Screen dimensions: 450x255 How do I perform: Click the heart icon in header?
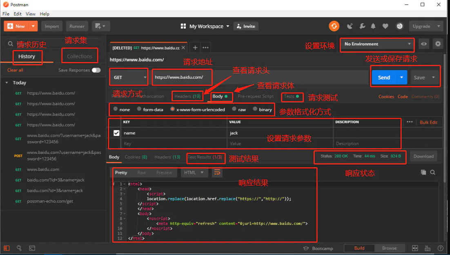point(385,26)
